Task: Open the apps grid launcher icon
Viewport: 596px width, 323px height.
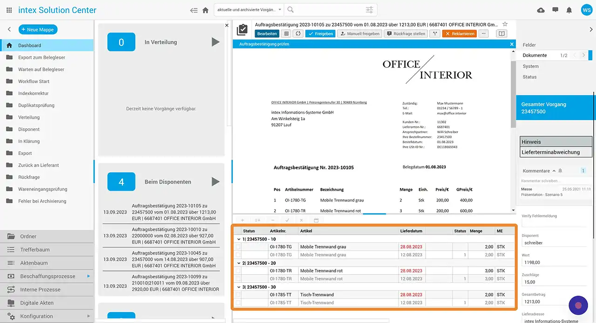Action: point(9,10)
